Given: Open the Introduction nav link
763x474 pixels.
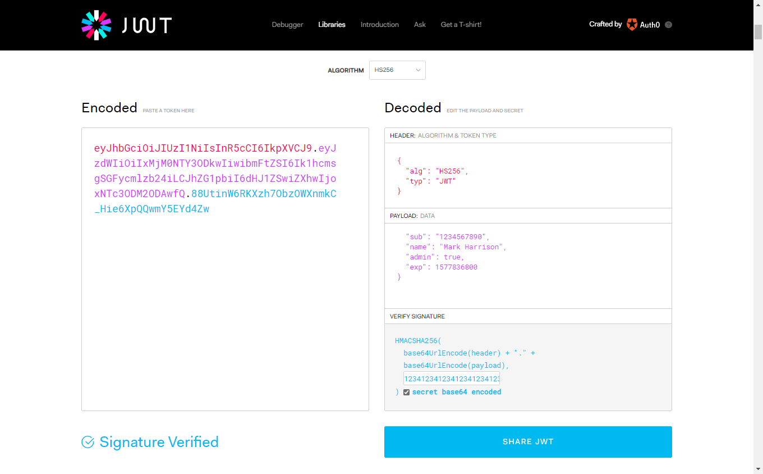Looking at the screenshot, I should (x=379, y=25).
